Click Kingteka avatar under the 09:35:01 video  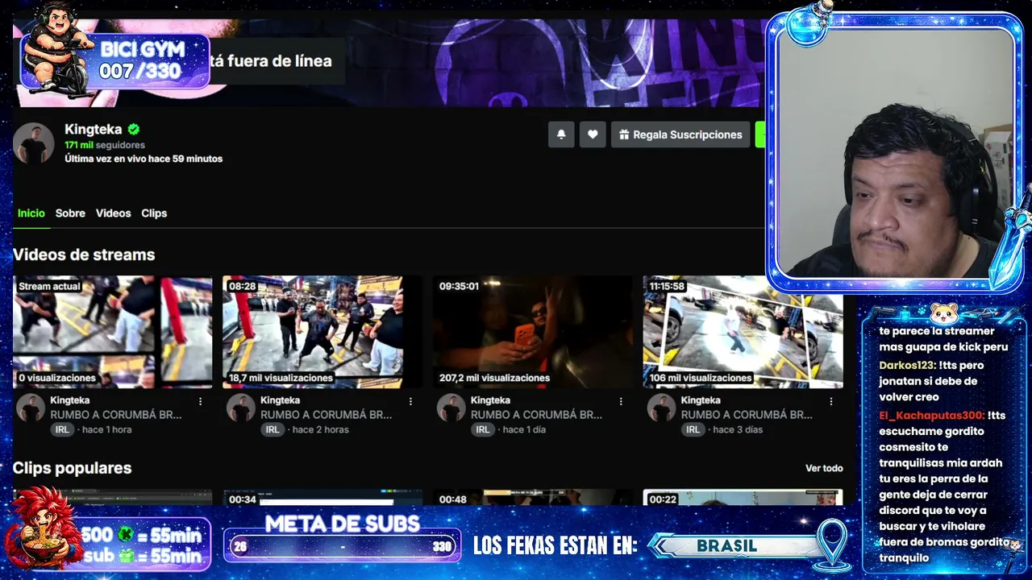pos(451,408)
